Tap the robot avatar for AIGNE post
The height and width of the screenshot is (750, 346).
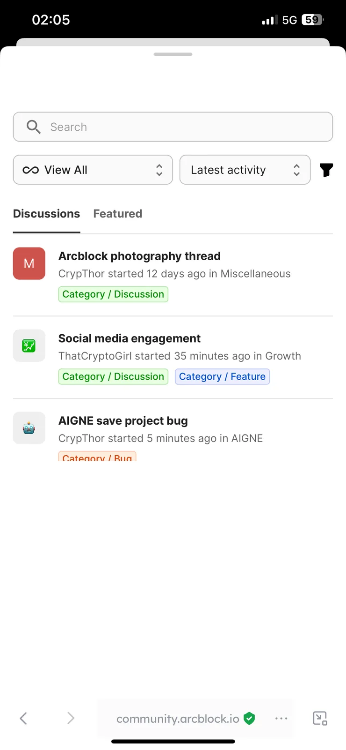click(29, 428)
